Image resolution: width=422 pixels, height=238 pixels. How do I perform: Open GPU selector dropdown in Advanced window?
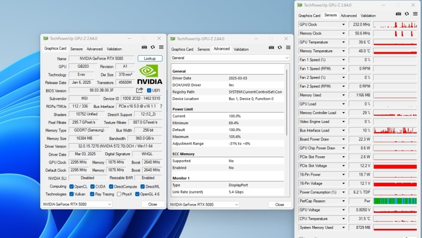tap(204, 205)
